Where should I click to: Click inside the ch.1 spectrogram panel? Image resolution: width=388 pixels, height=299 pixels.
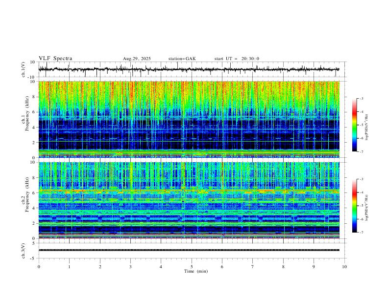[x=189, y=119]
